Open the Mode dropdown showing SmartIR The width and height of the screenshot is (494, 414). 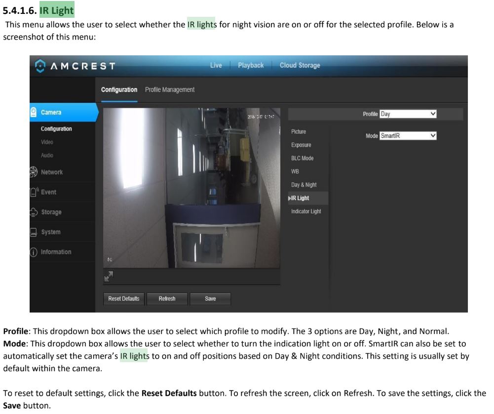click(x=408, y=135)
